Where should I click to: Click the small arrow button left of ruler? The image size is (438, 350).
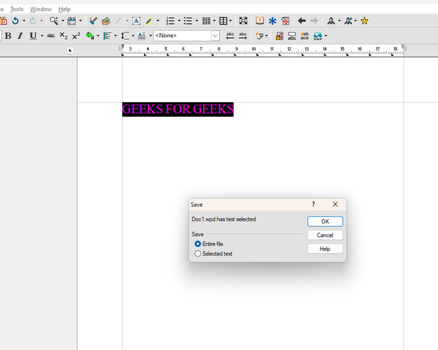(x=70, y=50)
